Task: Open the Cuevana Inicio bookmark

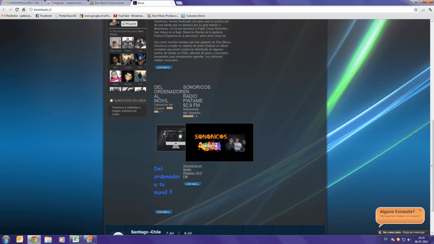Action: pyautogui.click(x=193, y=16)
